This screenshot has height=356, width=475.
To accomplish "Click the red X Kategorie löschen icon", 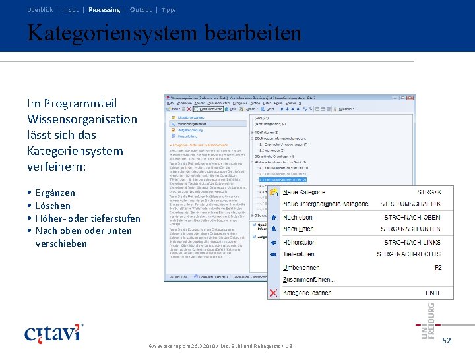I will pyautogui.click(x=273, y=293).
